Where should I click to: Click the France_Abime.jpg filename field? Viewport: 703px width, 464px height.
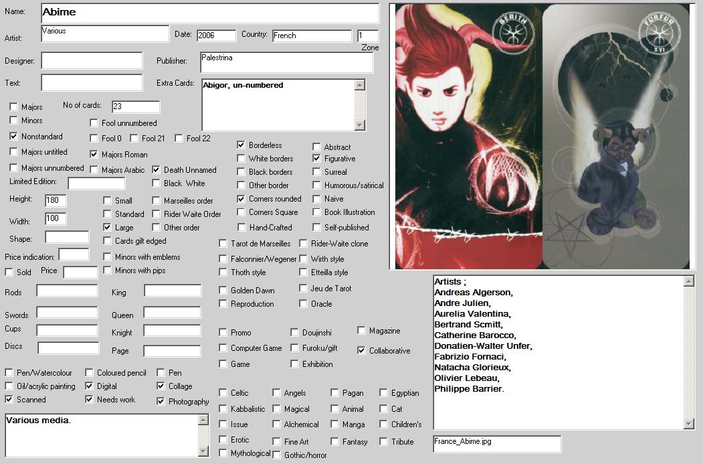(x=496, y=443)
